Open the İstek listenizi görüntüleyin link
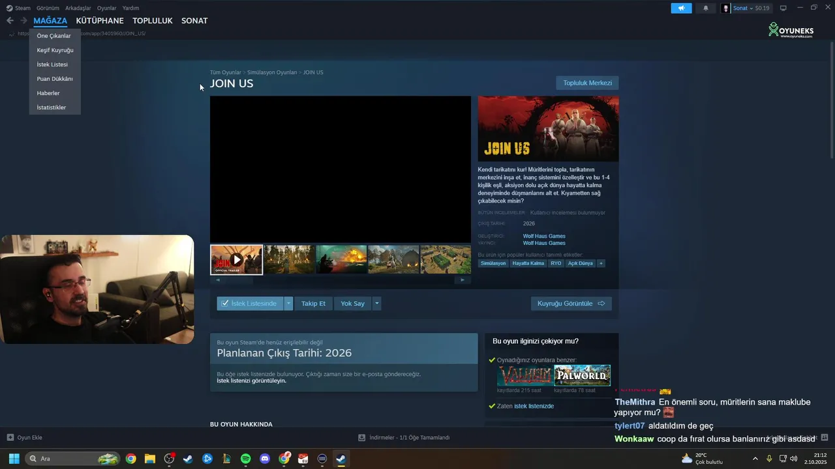 (251, 380)
